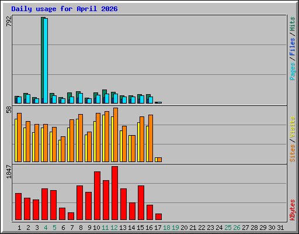Click the Sites legend label
This screenshot has width=299, height=234.
[292, 153]
